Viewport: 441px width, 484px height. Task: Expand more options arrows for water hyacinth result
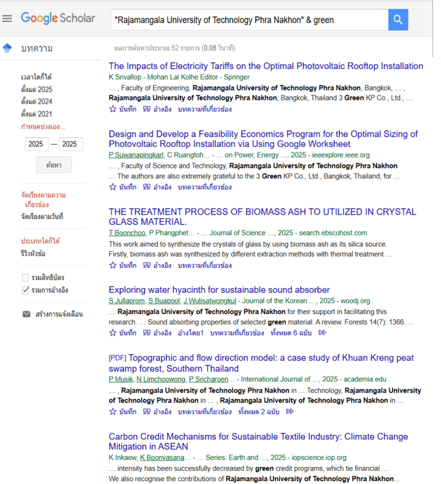(322, 333)
